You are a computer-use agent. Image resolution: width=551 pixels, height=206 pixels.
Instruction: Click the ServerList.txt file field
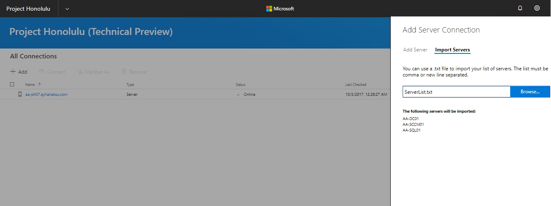[456, 92]
